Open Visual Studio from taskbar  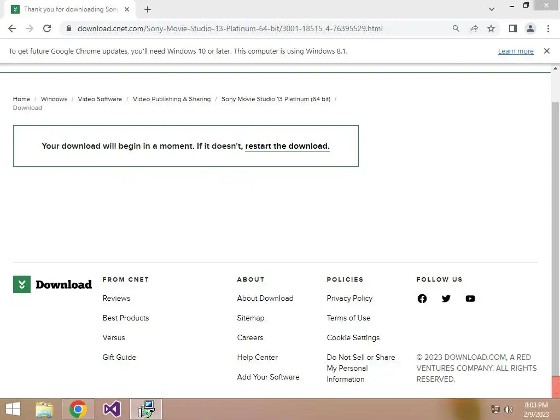tap(112, 409)
